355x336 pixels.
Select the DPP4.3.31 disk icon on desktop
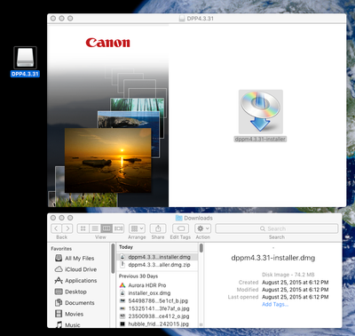pyautogui.click(x=25, y=58)
